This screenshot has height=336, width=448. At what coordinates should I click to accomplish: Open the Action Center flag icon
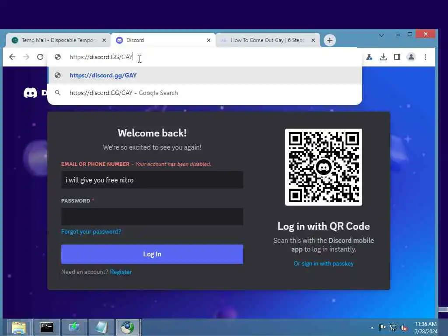[x=382, y=327]
